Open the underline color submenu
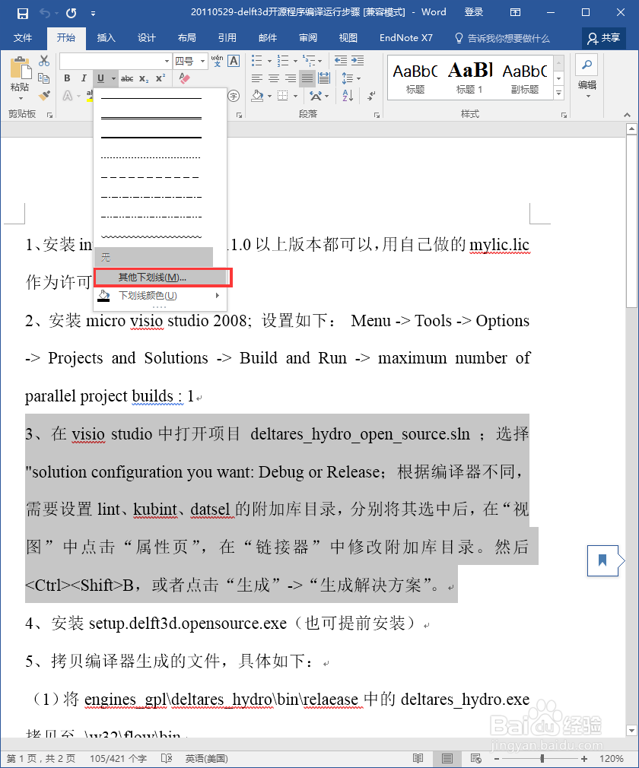Viewport: 639px width, 768px height. point(149,295)
